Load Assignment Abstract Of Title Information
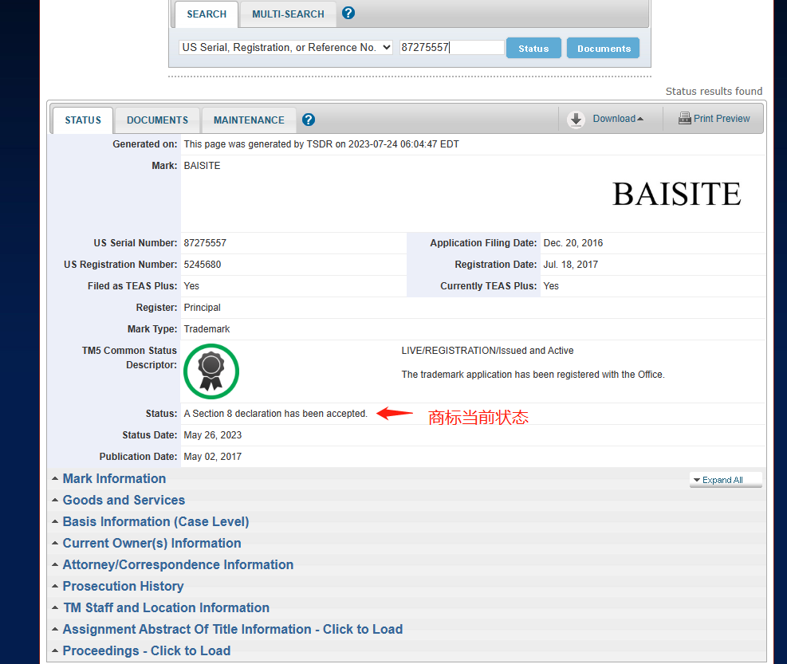 click(x=232, y=629)
